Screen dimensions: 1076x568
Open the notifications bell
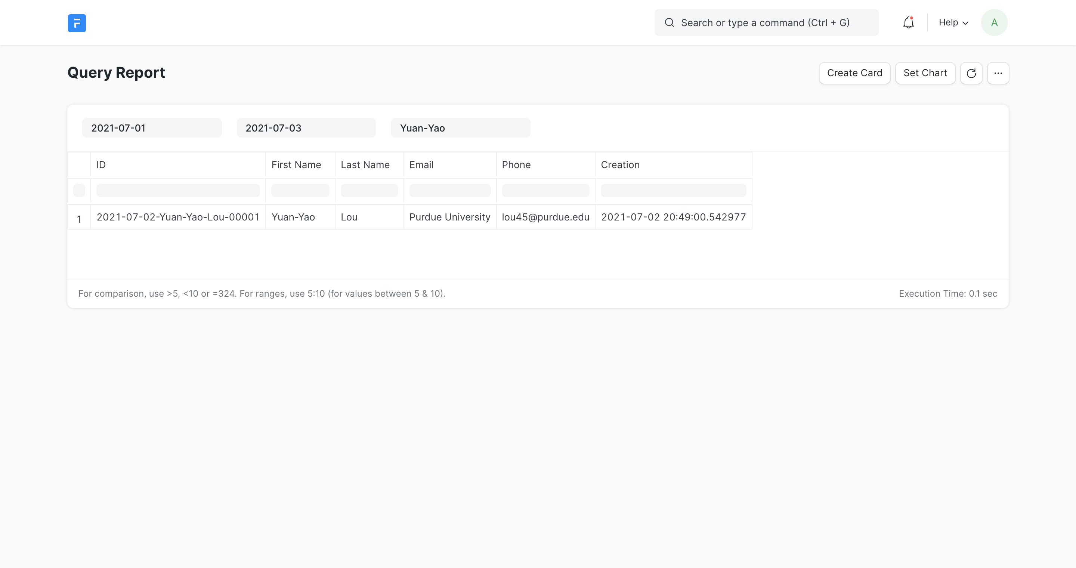(908, 22)
